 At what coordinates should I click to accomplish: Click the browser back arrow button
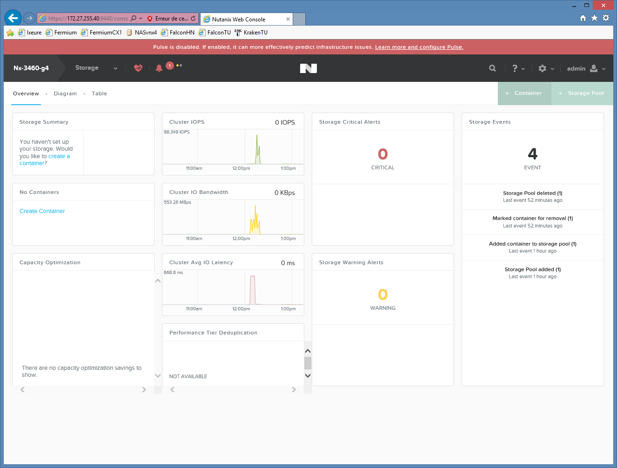click(13, 18)
